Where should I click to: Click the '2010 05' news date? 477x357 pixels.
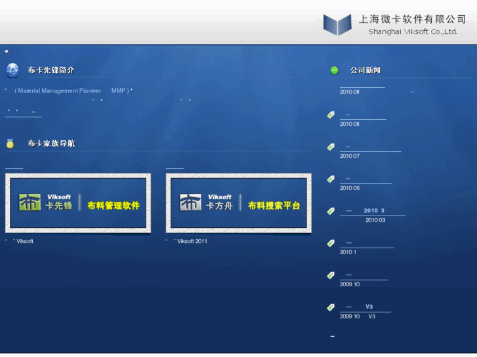coord(350,188)
